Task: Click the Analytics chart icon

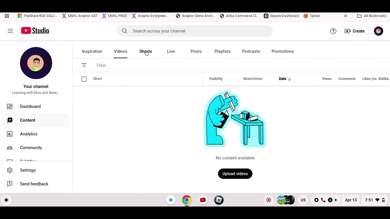Action: [x=10, y=134]
